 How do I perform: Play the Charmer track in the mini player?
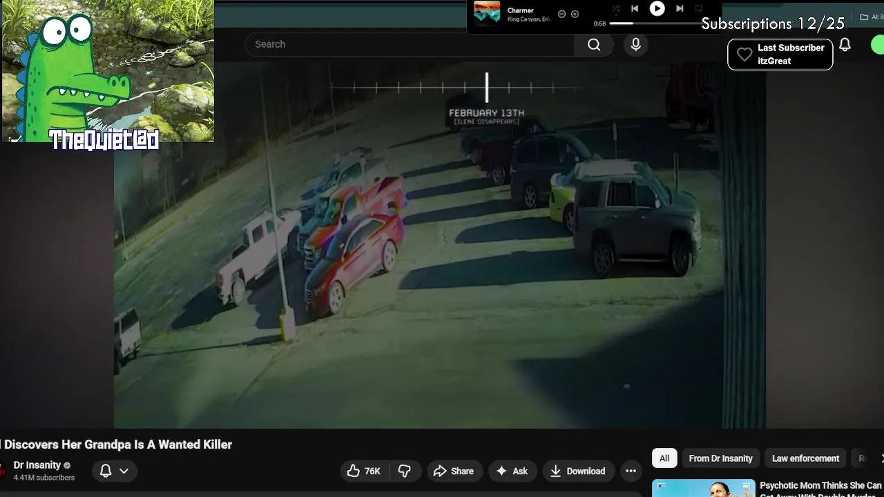pyautogui.click(x=657, y=8)
